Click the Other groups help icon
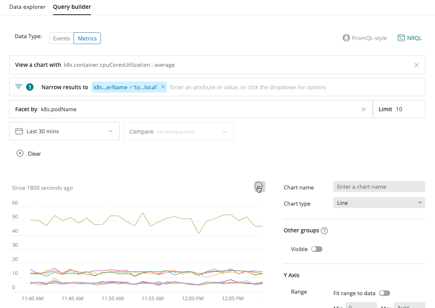Viewport: 435px width, 308px height. pyautogui.click(x=324, y=231)
